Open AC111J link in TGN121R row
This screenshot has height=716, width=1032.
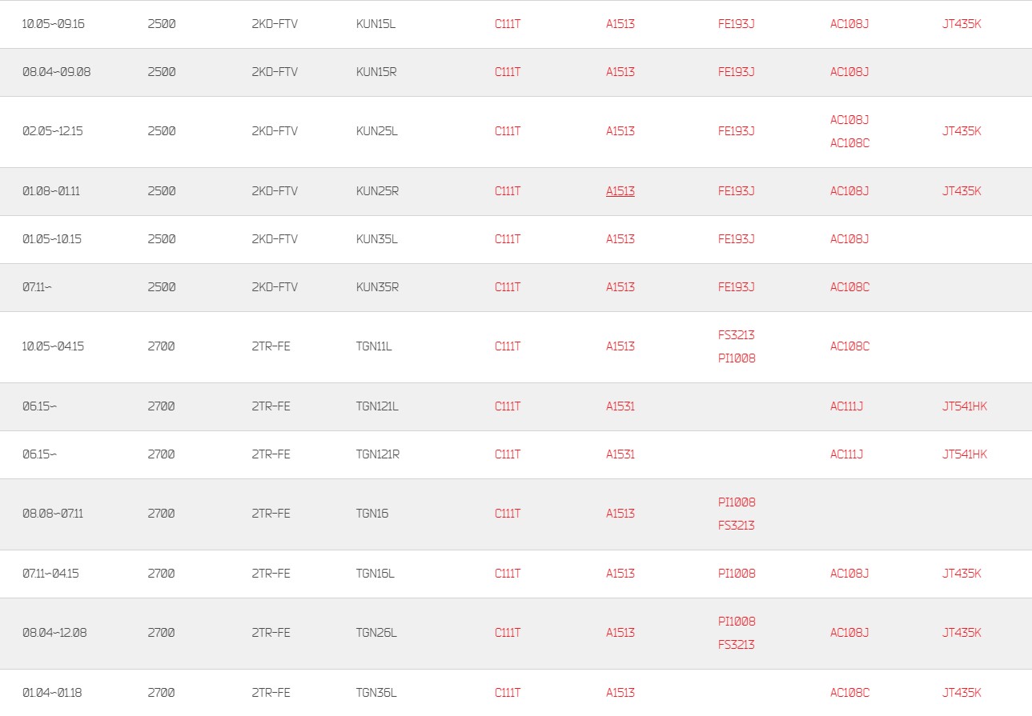(847, 454)
